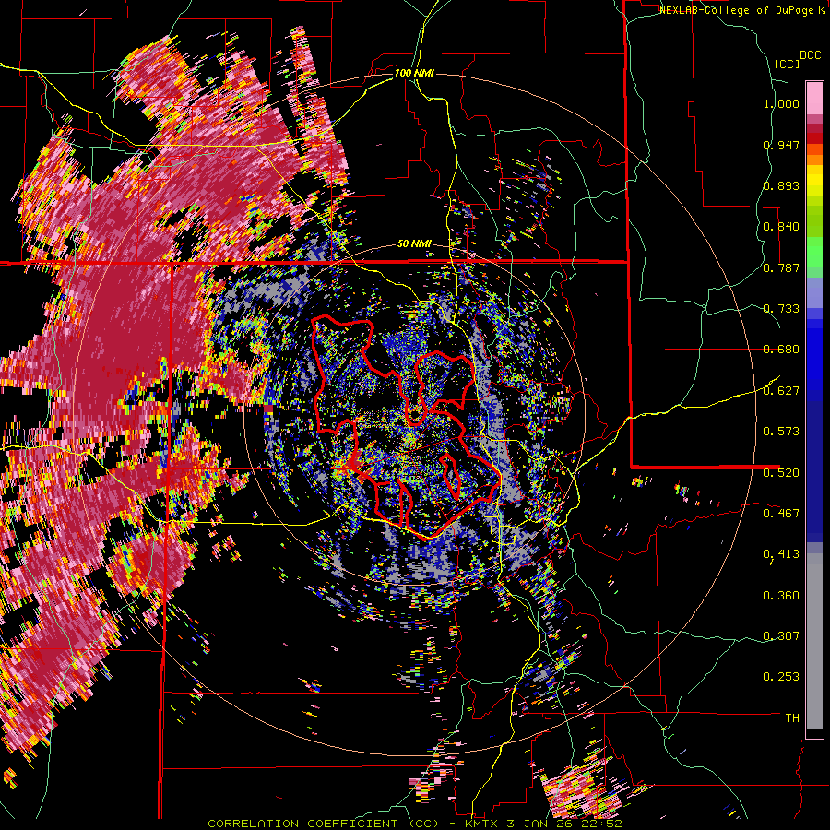Click the TH threshold label
This screenshot has width=830, height=830.
792,718
